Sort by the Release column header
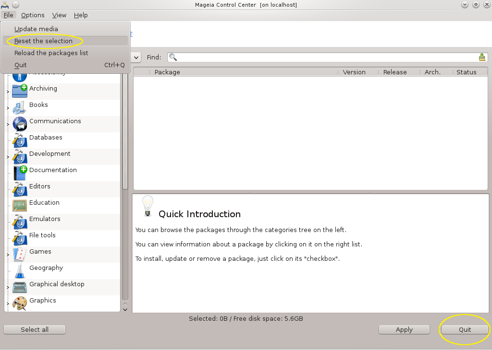This screenshot has height=350, width=492. 399,72
